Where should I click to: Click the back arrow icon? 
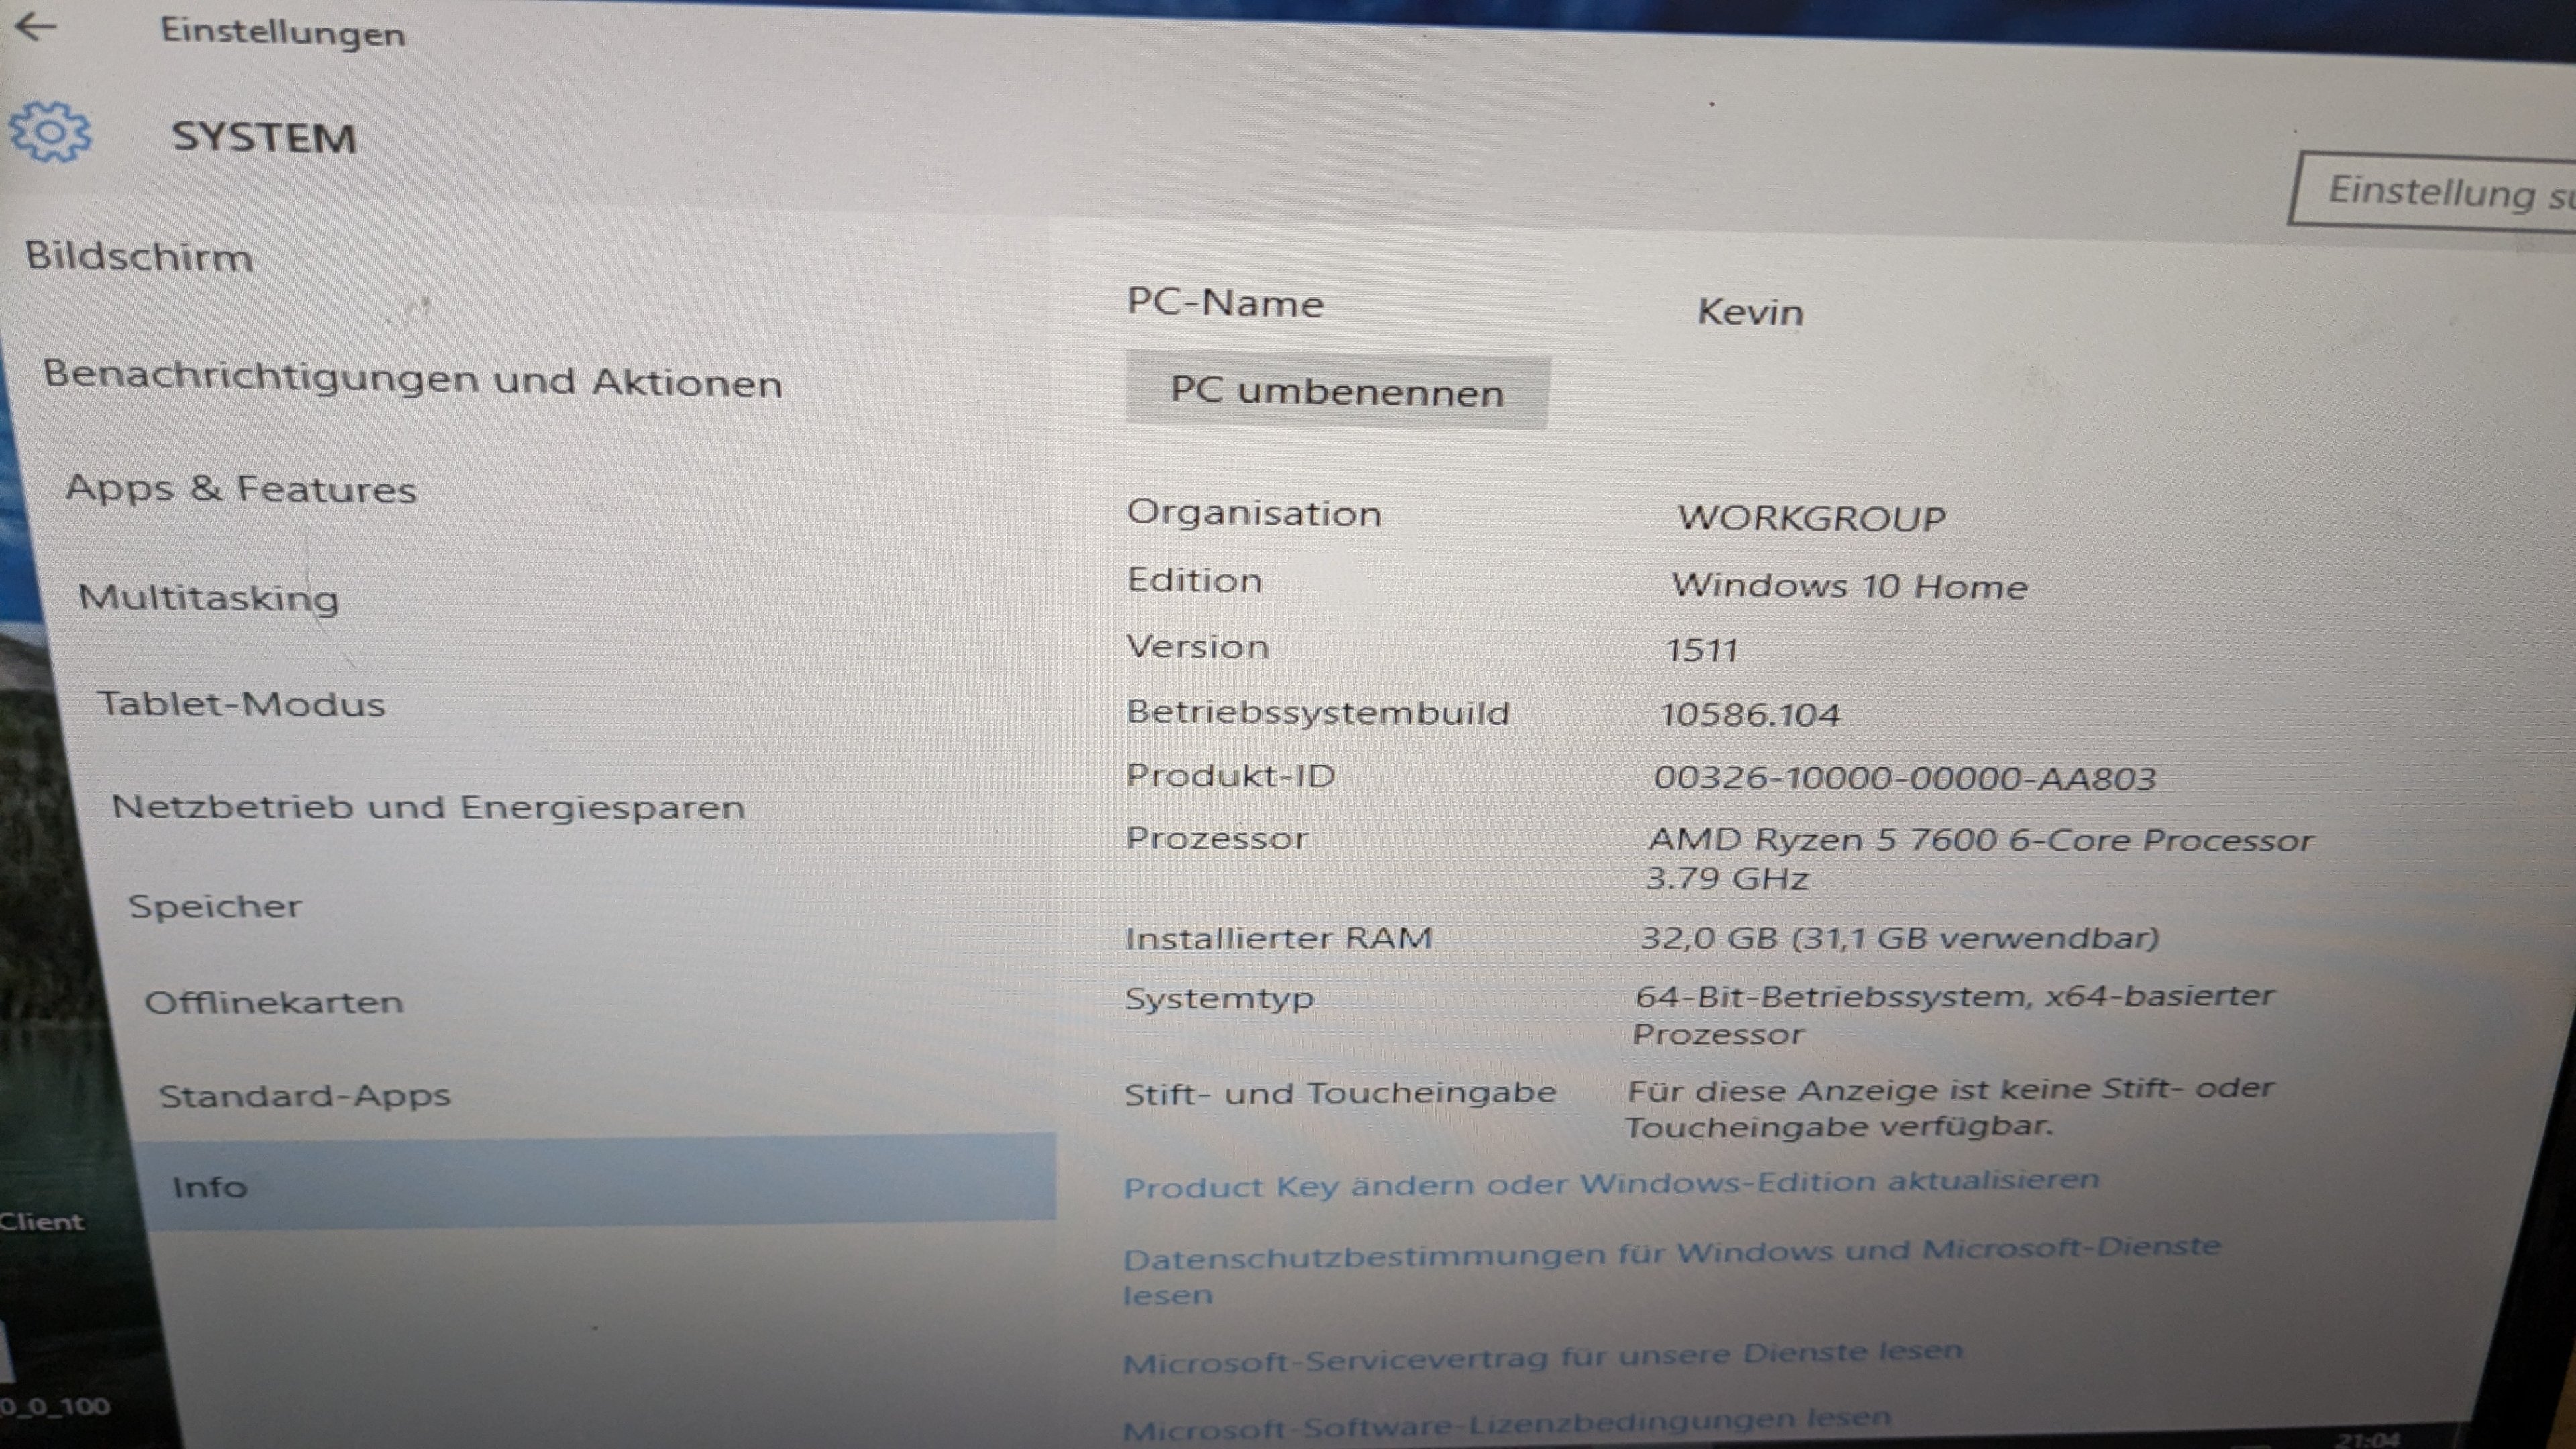[36, 27]
